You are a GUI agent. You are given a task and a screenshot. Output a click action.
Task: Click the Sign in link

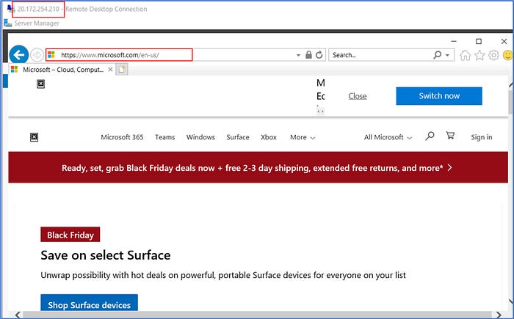point(481,137)
